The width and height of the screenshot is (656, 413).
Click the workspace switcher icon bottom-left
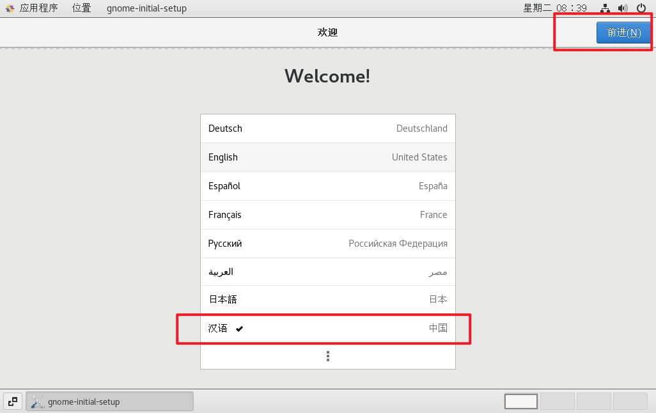[13, 401]
